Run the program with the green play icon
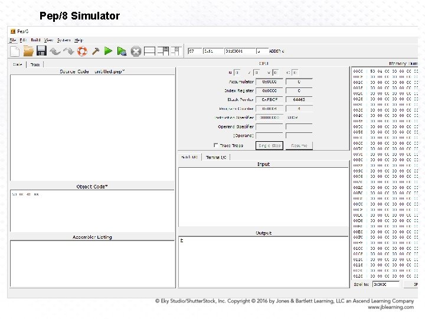Viewport: 425px width, 319px height. click(x=108, y=51)
